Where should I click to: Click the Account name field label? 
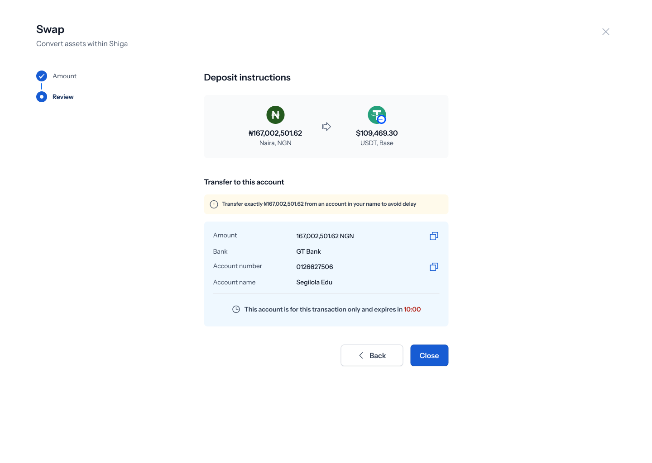click(x=234, y=282)
